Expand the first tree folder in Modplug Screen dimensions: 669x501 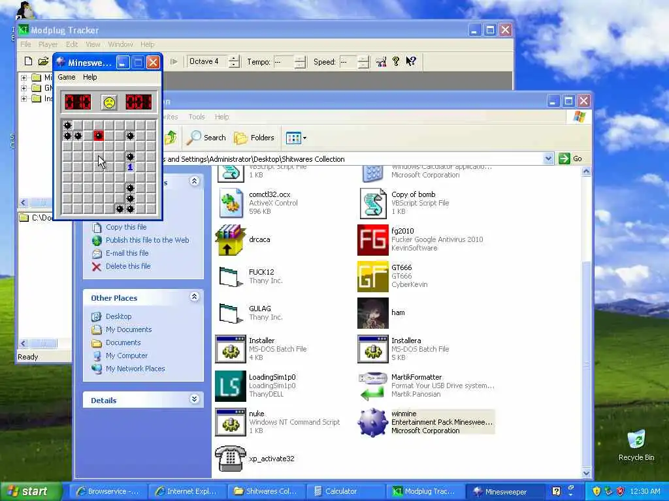[x=24, y=78]
